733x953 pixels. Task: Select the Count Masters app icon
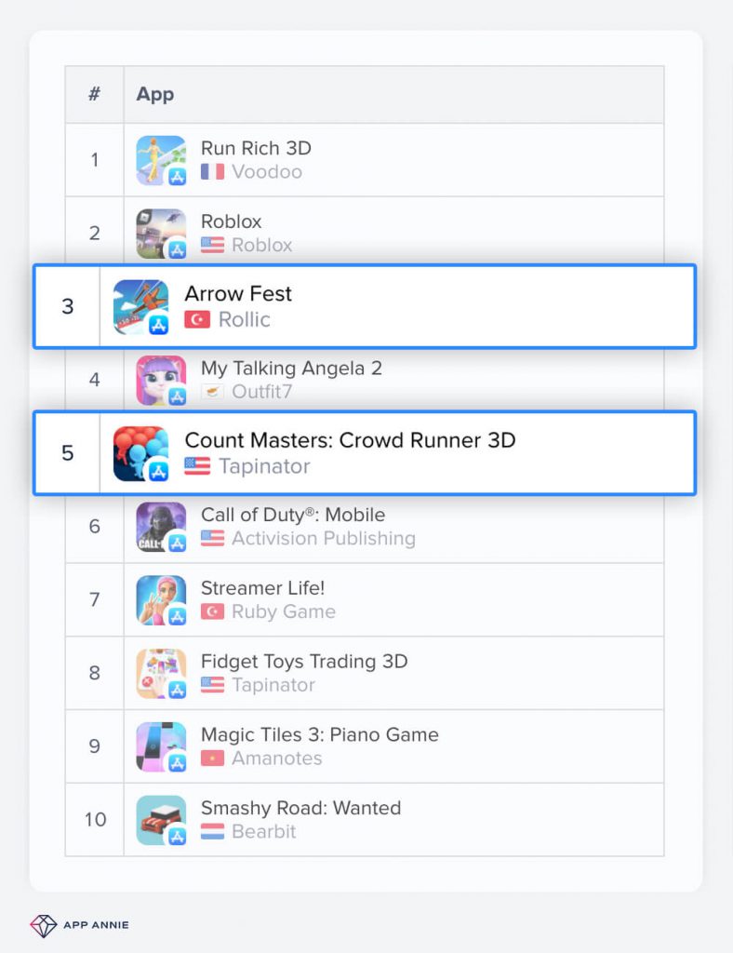[140, 453]
